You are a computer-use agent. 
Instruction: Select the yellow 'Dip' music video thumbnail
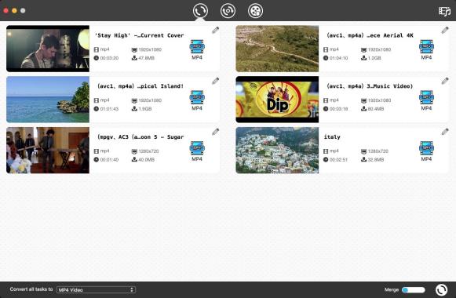[x=277, y=100]
